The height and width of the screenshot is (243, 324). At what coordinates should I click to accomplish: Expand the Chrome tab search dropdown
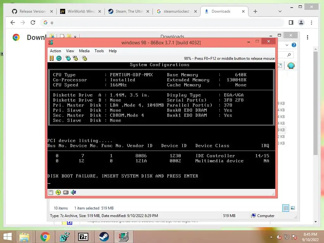(280, 11)
